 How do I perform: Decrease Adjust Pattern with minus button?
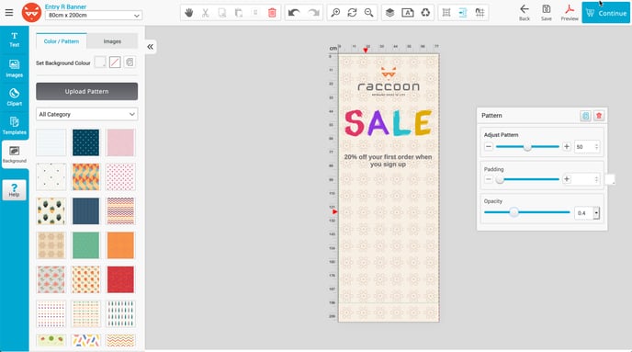(489, 146)
